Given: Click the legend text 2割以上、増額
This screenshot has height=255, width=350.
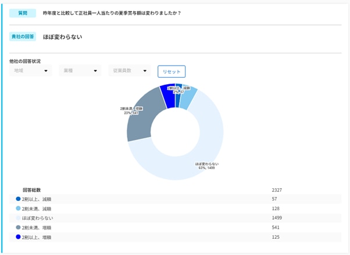Looking at the screenshot, I should tap(37, 238).
